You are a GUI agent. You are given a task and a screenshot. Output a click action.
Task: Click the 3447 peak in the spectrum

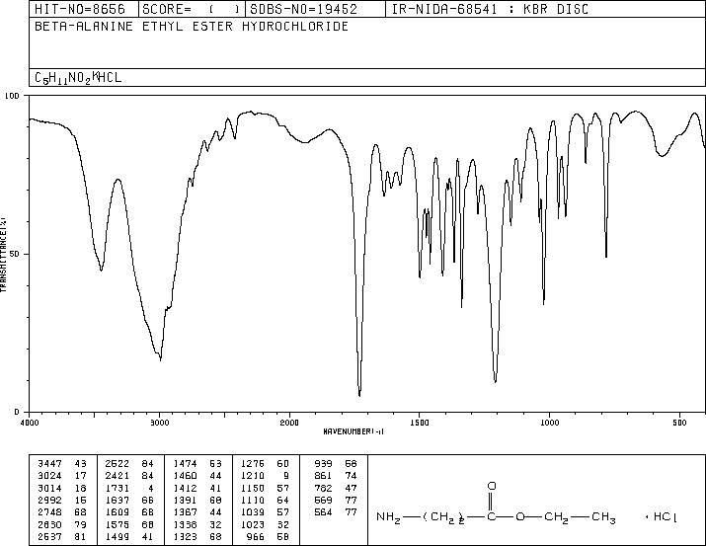click(102, 270)
